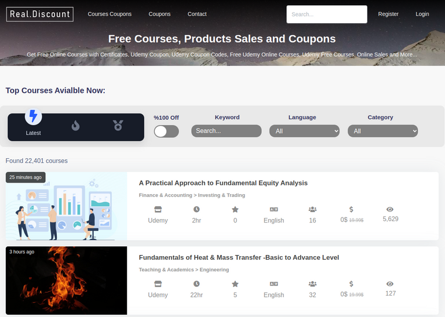Open Courses Coupons in navigation menu
This screenshot has height=317, width=445.
click(110, 14)
